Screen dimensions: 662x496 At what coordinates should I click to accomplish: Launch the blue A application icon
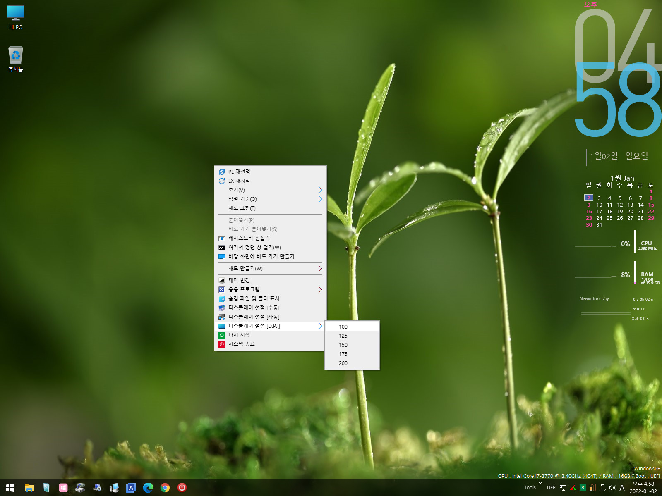(x=131, y=488)
